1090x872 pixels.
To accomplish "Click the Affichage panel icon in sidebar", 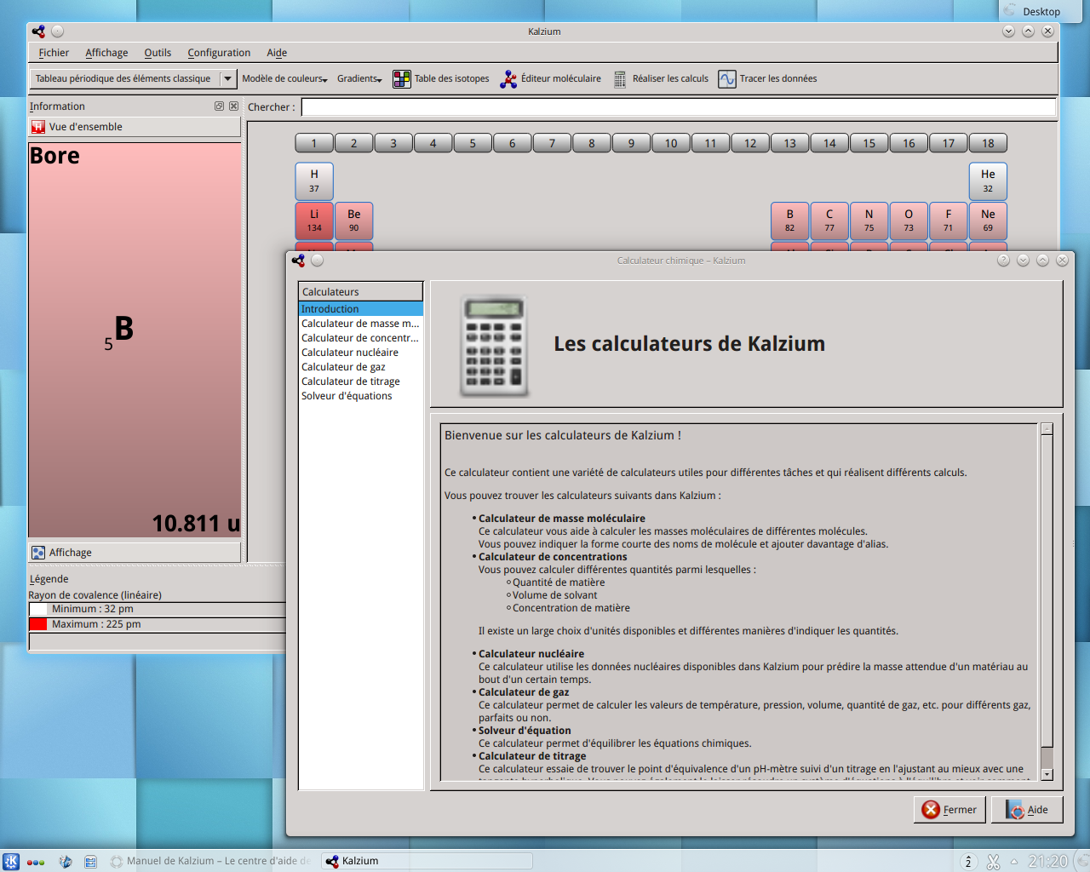I will tap(38, 553).
